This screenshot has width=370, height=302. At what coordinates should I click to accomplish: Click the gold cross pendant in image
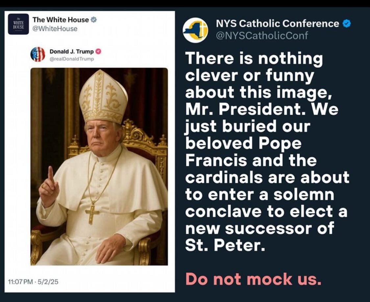pos(92,213)
